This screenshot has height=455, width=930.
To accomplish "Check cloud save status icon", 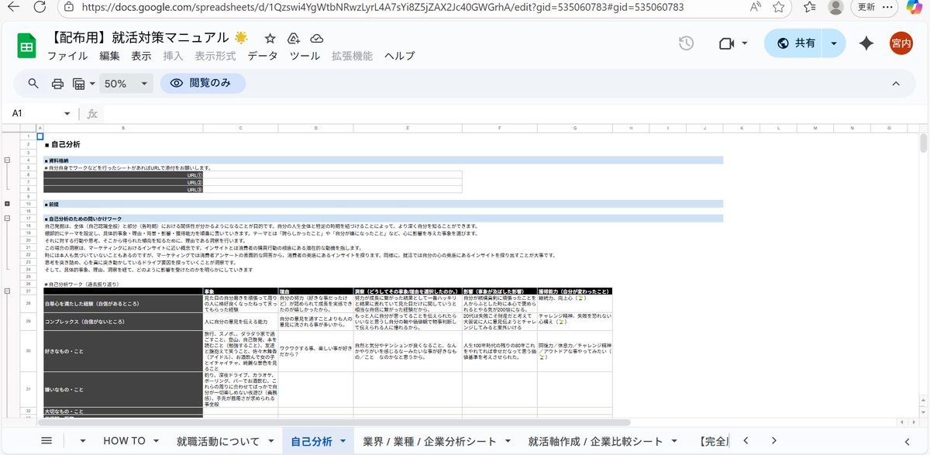I will click(316, 37).
